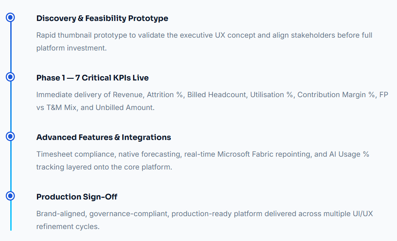Click the Timesheet compliance description paragraph
Viewport: 397px width, 241px height.
point(203,161)
